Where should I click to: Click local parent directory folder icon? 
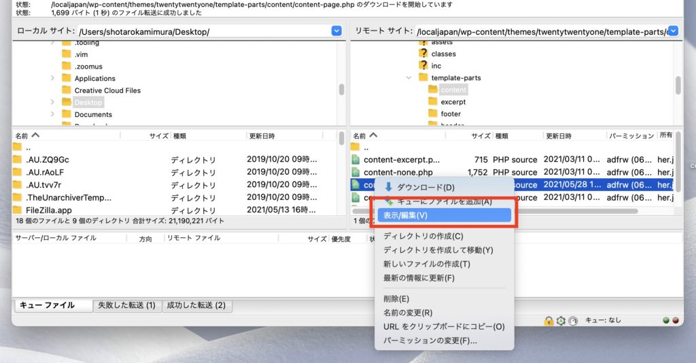[x=17, y=147]
